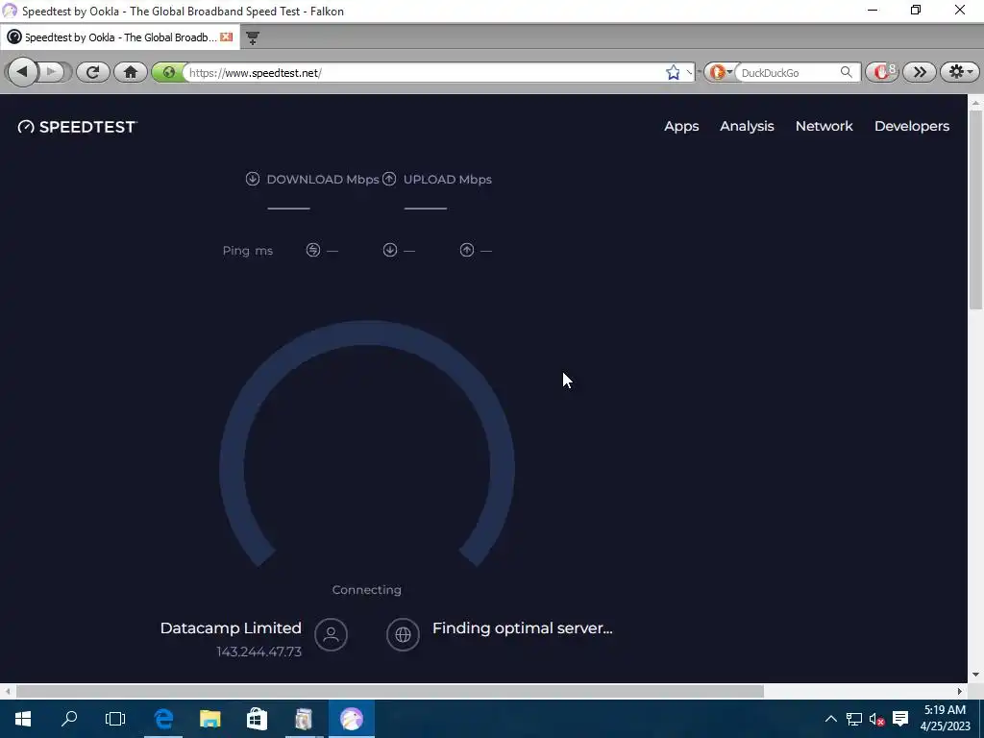Open the Developers menu item
This screenshot has height=738, width=984.
(x=912, y=126)
